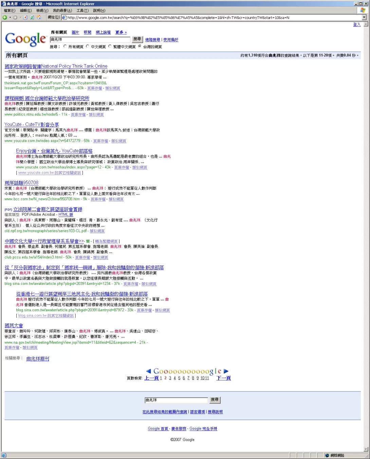This screenshot has width=370, height=459.
Task: Click the Home icon in toolbar
Action: coord(39,17)
